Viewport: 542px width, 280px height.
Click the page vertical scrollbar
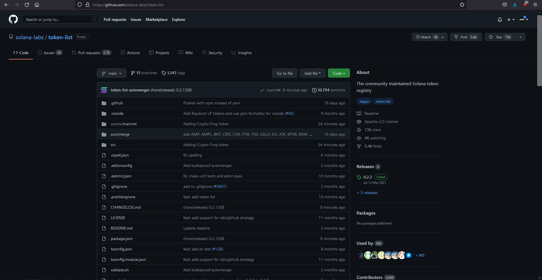click(539, 51)
